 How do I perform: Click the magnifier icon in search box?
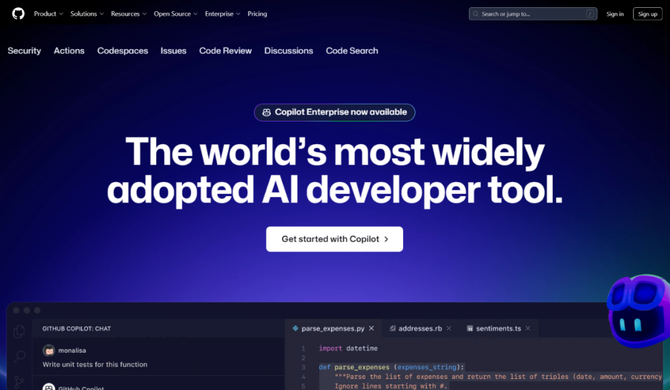point(476,14)
